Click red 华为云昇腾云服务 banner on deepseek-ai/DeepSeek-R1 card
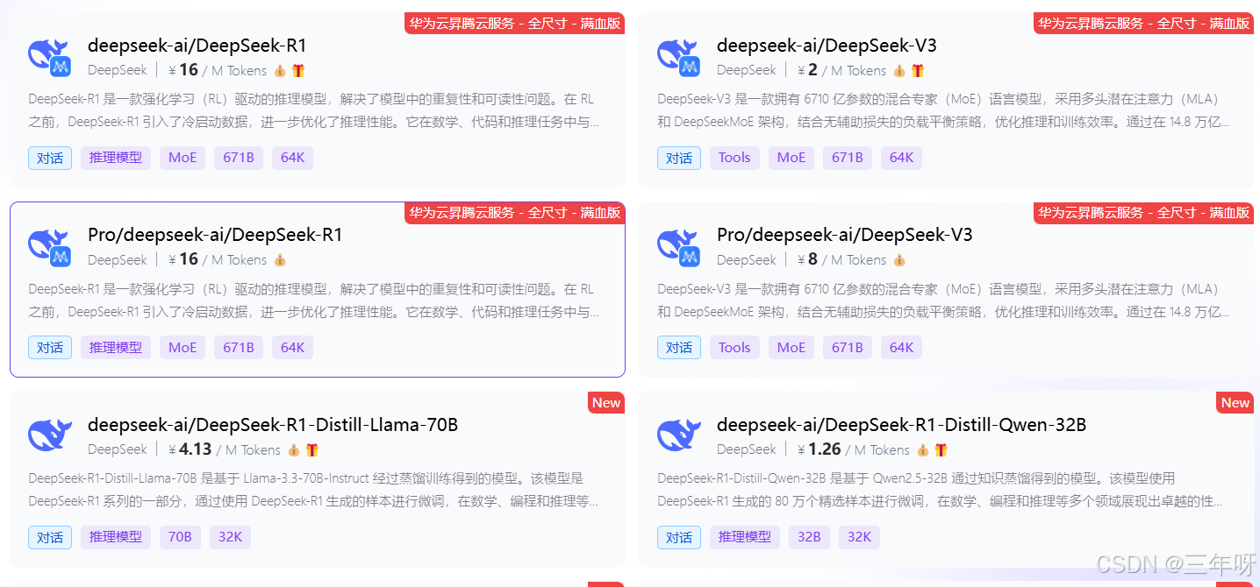 point(515,23)
